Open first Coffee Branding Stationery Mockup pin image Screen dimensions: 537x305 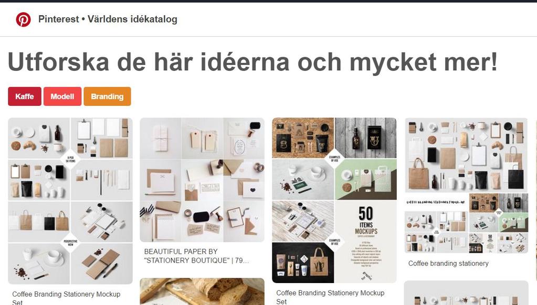pos(70,201)
